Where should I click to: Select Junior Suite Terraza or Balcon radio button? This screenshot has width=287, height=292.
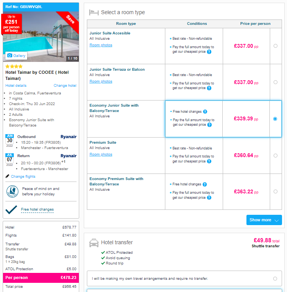(x=276, y=82)
